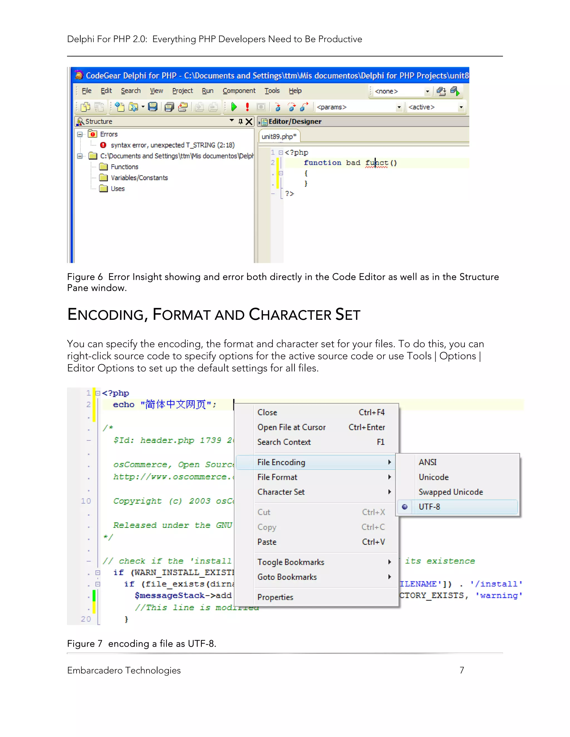Click the greyed-out export toolbar icon
The height and width of the screenshot is (737, 570).
(199, 107)
